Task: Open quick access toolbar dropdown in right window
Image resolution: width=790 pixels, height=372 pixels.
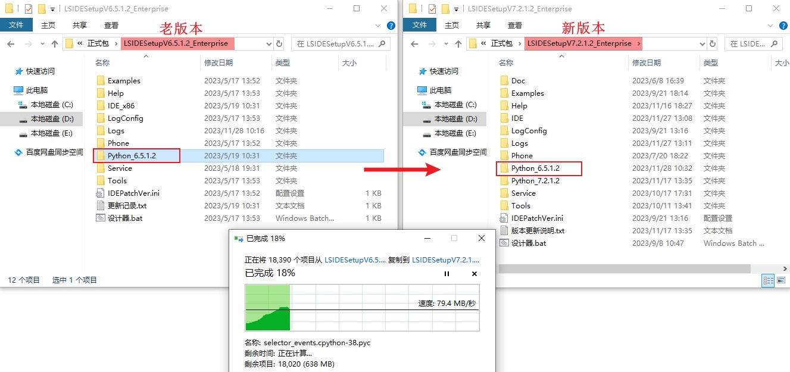Action: pyautogui.click(x=457, y=9)
